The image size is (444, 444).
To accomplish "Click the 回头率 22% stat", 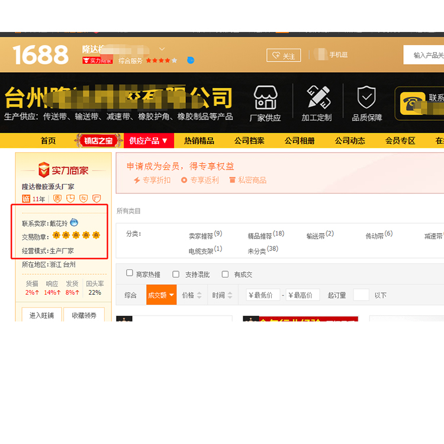I will point(95,288).
